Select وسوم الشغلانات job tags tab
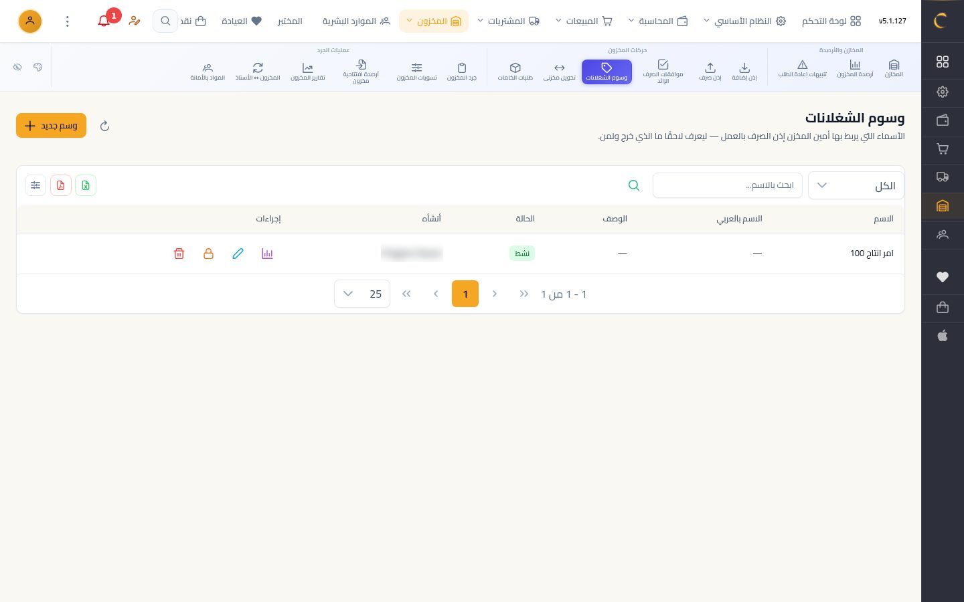Screen dimensions: 964x602 (x=607, y=72)
